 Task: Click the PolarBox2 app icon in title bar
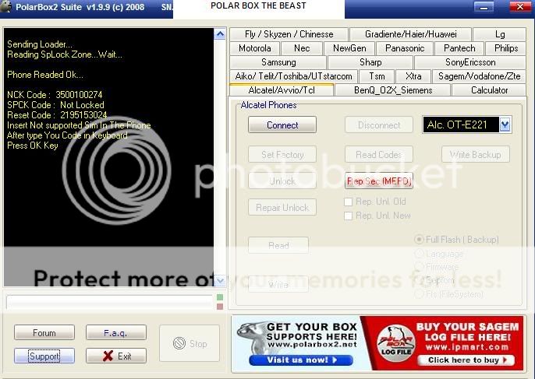coord(5,6)
